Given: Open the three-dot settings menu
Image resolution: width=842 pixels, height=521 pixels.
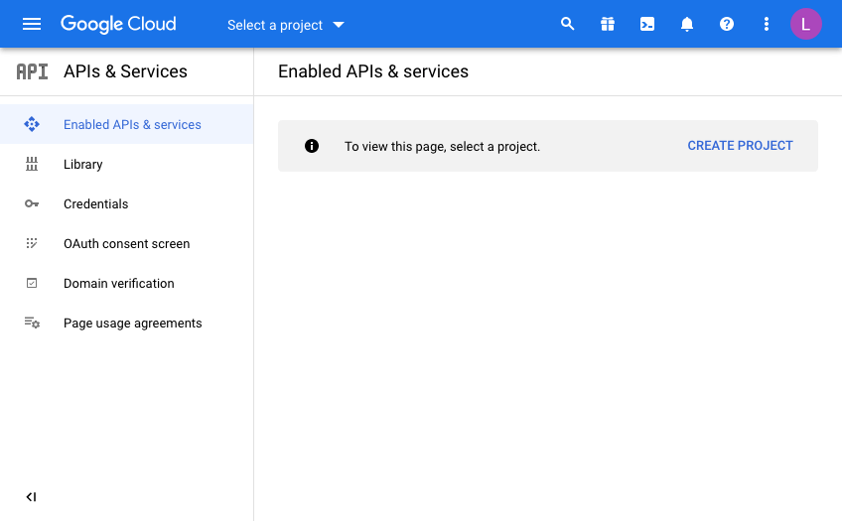Looking at the screenshot, I should point(767,24).
